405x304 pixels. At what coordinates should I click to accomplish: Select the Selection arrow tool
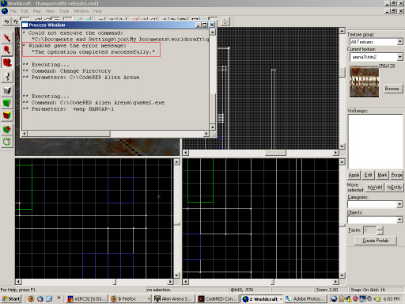click(7, 38)
